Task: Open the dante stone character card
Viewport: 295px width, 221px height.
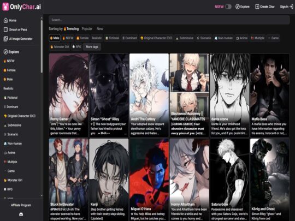Action: coord(229,95)
